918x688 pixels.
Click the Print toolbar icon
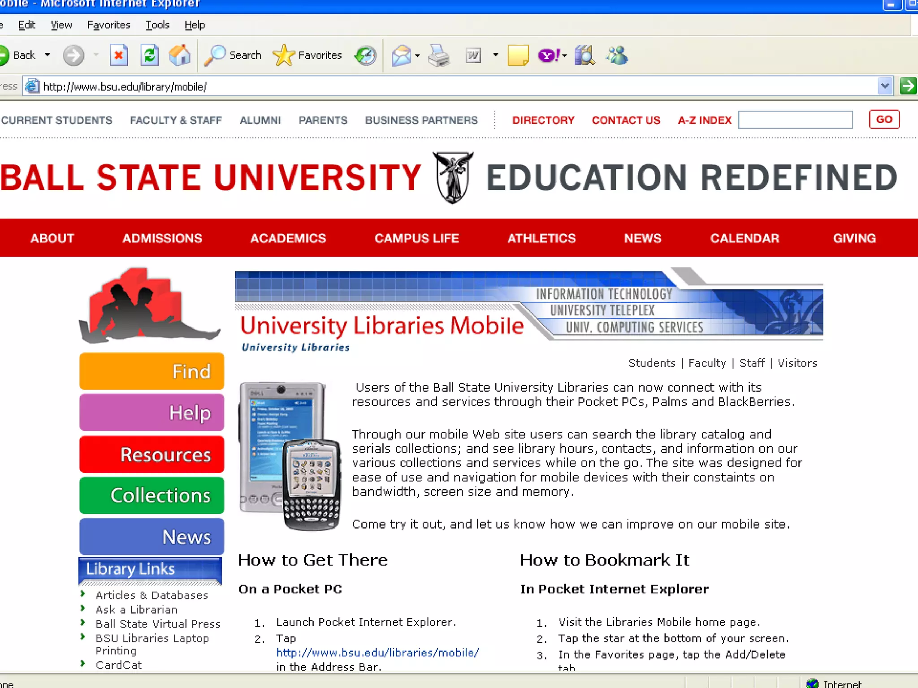coord(439,56)
